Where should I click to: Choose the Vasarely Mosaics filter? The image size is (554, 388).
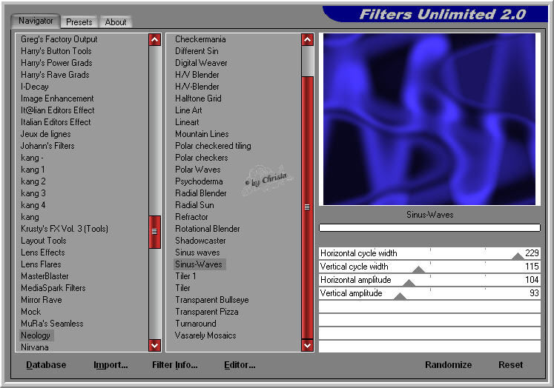pos(205,335)
